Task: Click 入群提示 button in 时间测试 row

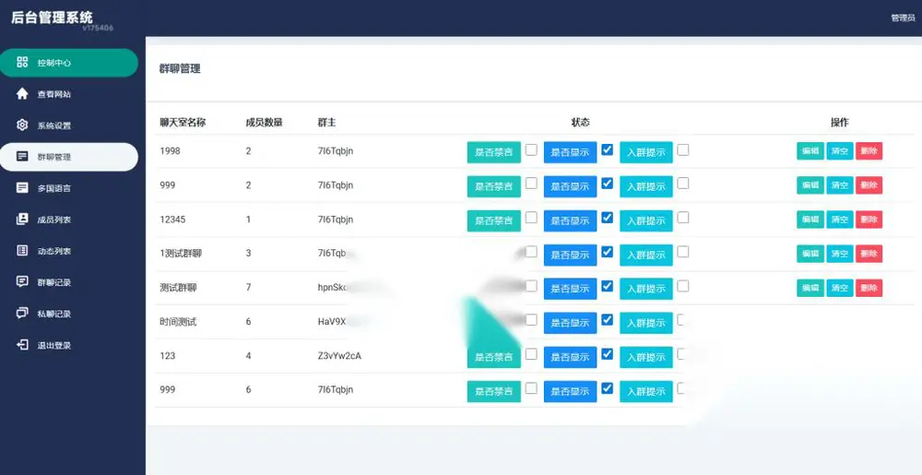Action: pyautogui.click(x=646, y=323)
